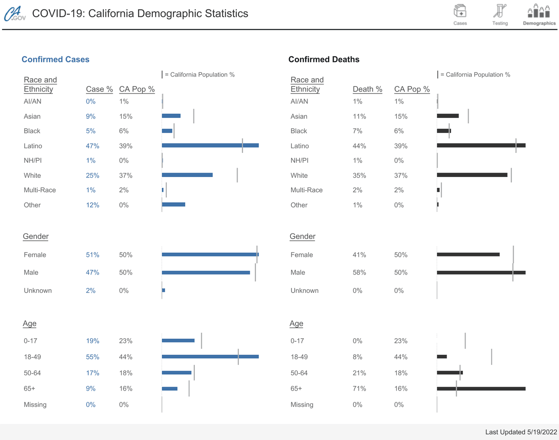Click the Other race cases bar
This screenshot has width=559, height=440.
click(173, 204)
